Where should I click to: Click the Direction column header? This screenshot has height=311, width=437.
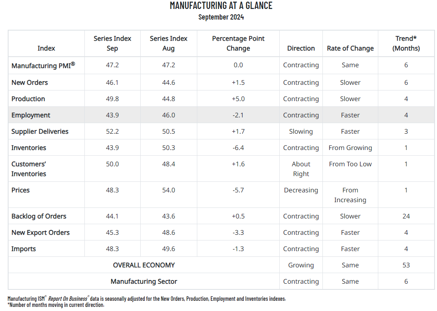(301, 48)
